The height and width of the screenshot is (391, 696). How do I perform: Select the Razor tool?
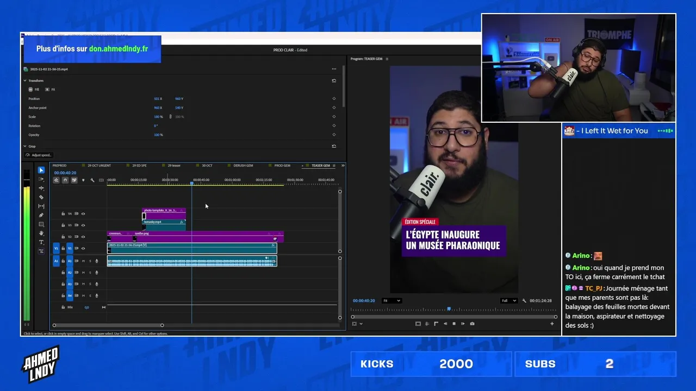[x=41, y=197]
